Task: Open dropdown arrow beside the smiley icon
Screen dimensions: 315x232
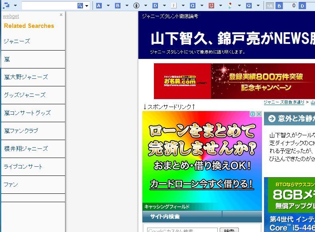Action: (220, 6)
